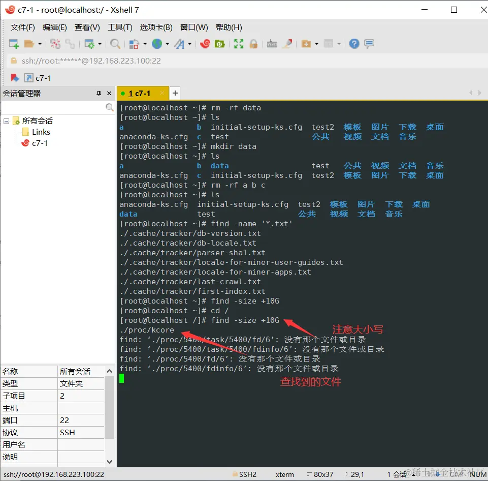This screenshot has height=481, width=488.
Task: Click the Font toolbar icon
Action: click(x=180, y=44)
